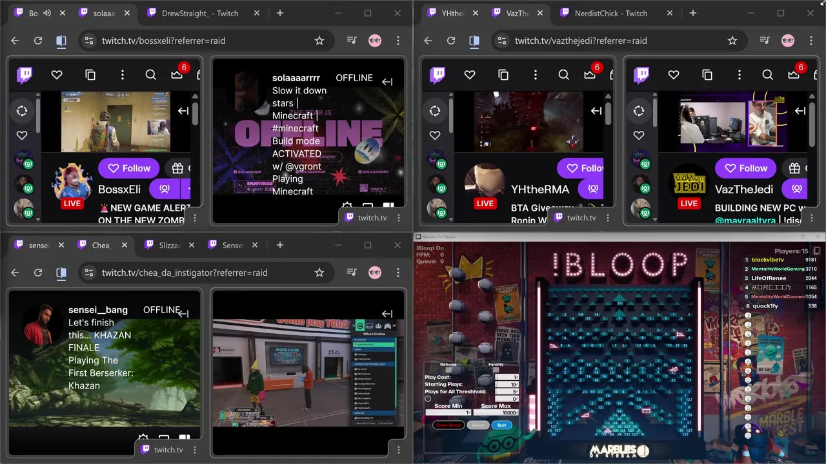Viewport: 826px width, 464px height.
Task: Go back in the vazthejedi window
Action: 428,41
